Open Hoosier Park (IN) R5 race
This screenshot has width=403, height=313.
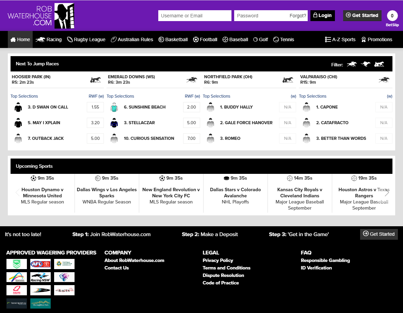[57, 80]
